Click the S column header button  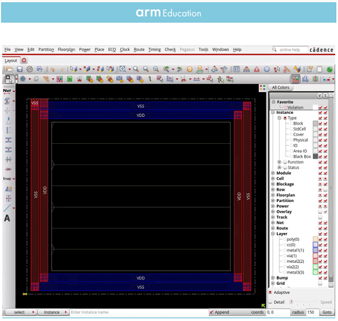point(325,96)
